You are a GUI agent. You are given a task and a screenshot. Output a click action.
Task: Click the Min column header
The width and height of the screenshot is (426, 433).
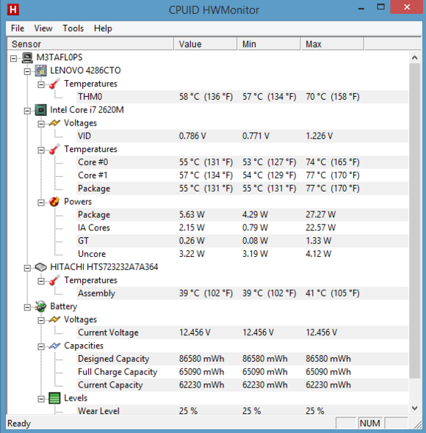(269, 44)
